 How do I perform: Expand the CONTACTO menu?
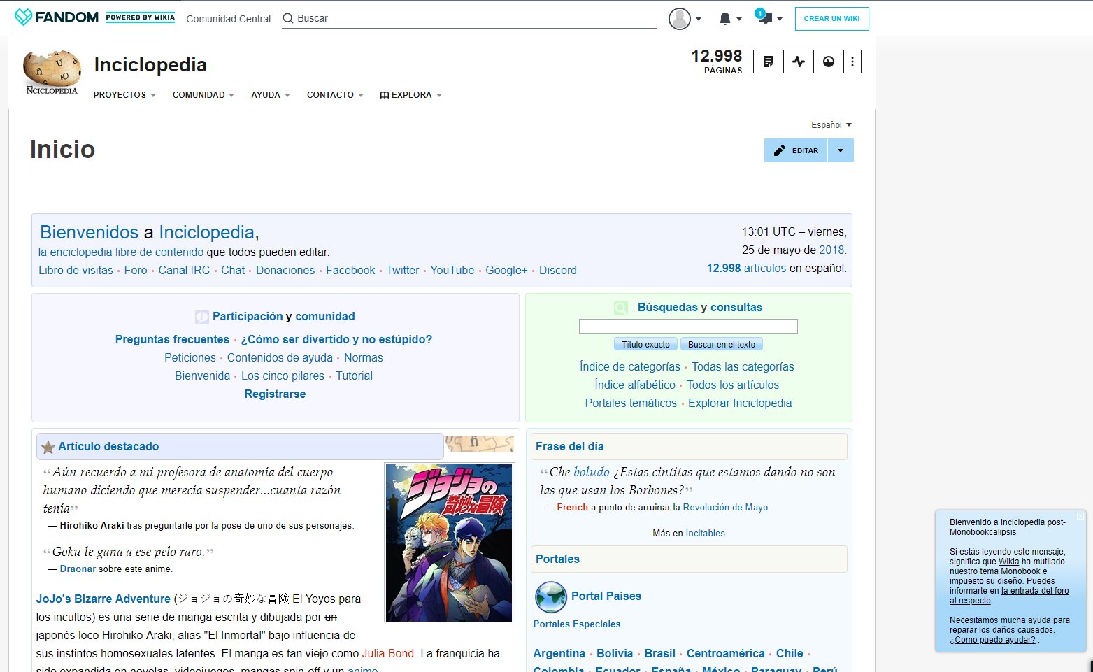(335, 95)
